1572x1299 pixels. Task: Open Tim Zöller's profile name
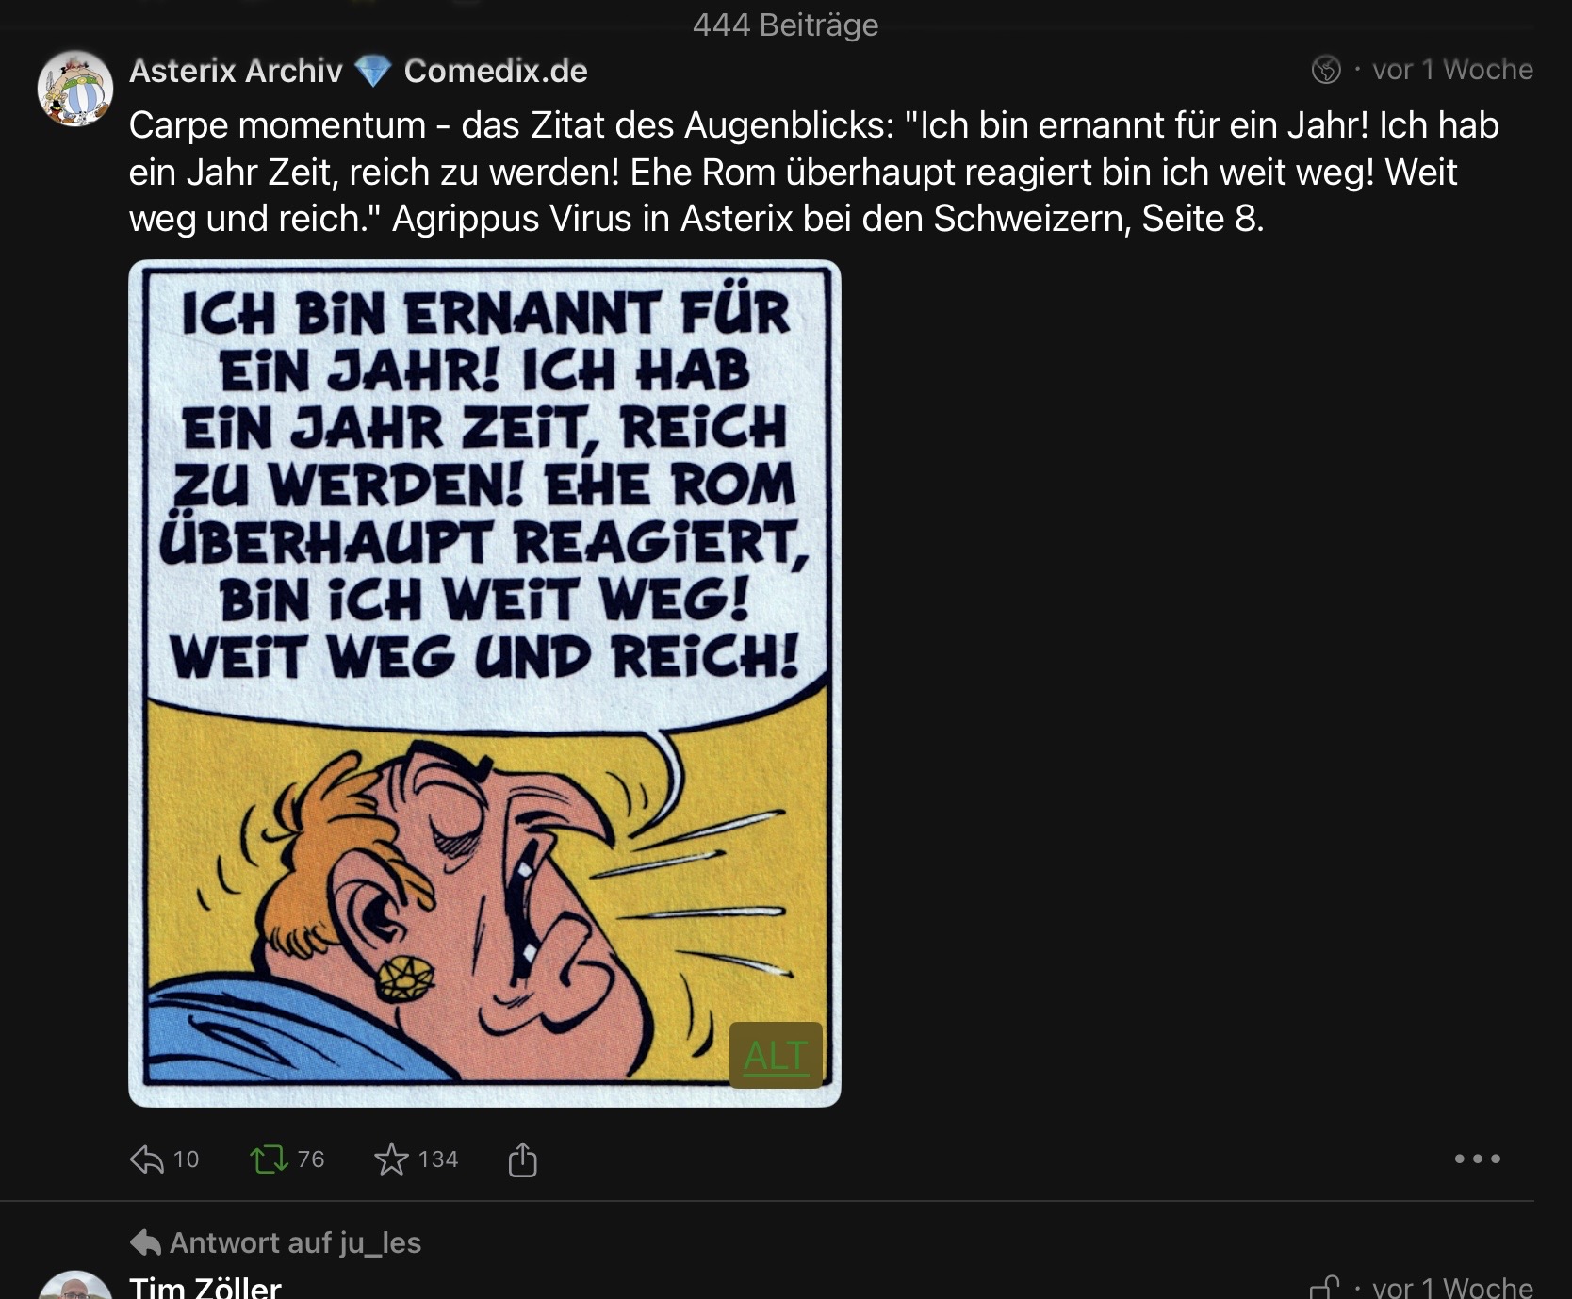click(x=205, y=1287)
